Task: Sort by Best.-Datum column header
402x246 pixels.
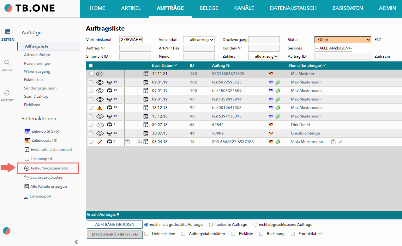Action: coord(164,66)
